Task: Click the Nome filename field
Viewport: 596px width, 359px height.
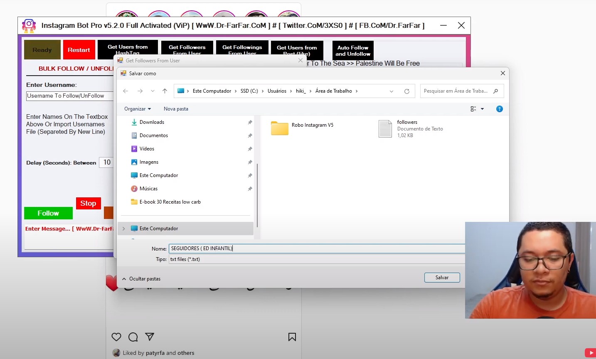Action: click(x=317, y=248)
